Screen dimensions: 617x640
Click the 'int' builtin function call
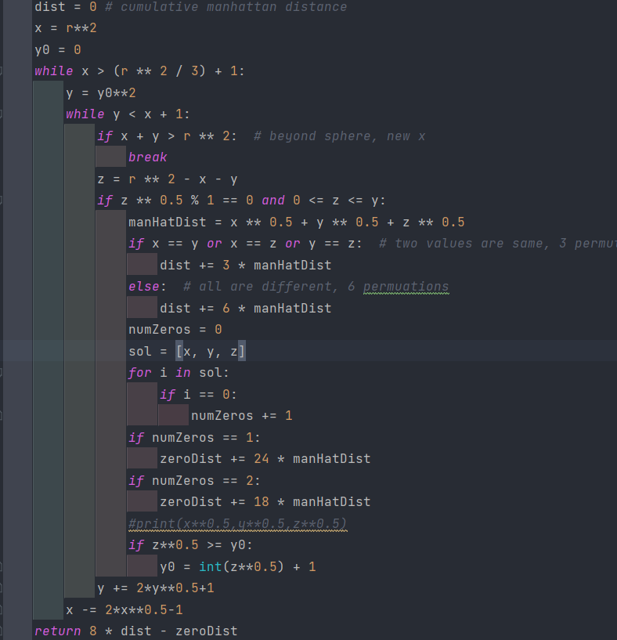click(210, 566)
